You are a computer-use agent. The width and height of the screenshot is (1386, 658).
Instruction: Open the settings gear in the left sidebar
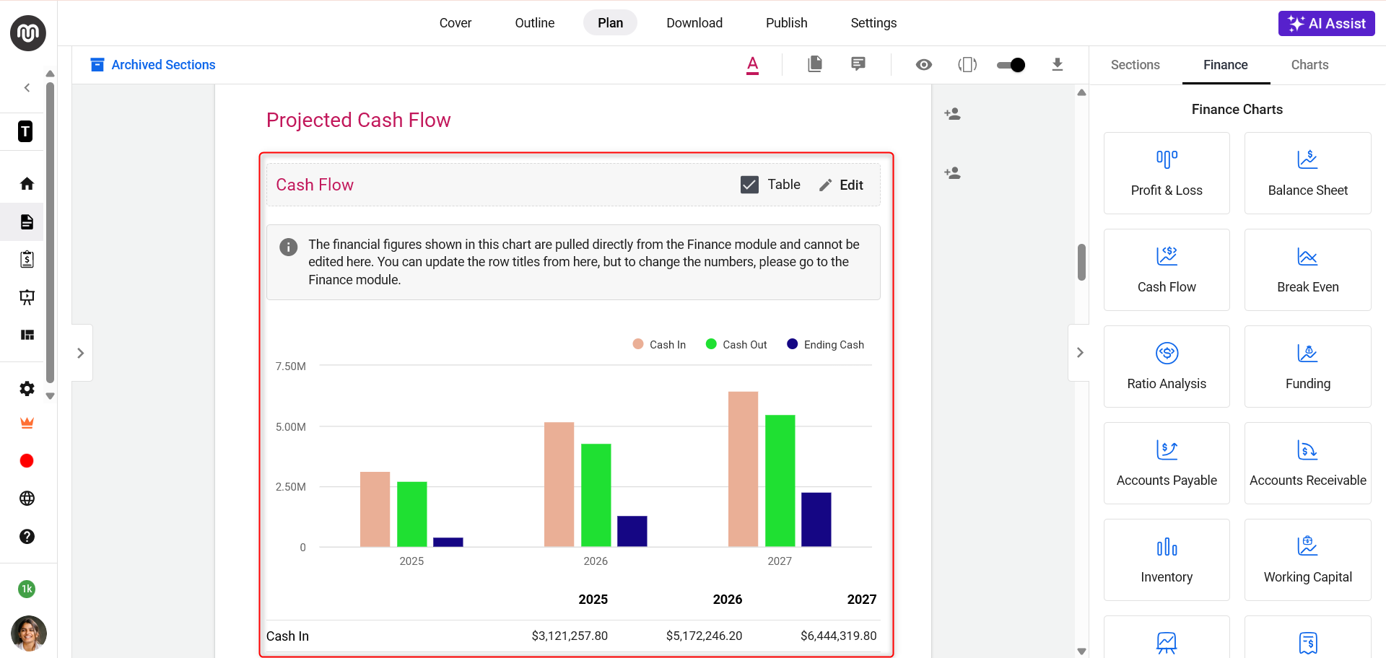(27, 389)
